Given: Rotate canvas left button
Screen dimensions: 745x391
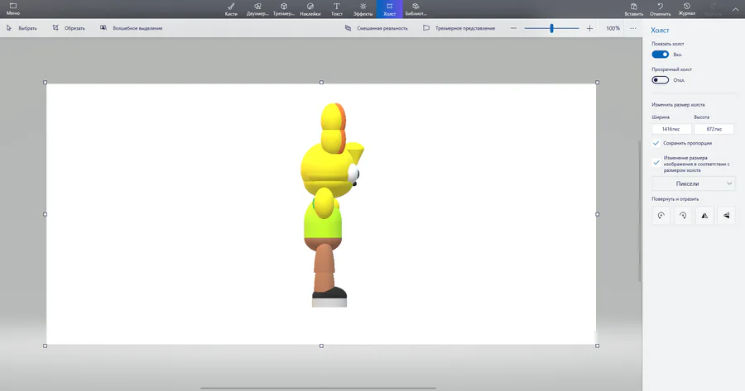Looking at the screenshot, I should coord(661,216).
